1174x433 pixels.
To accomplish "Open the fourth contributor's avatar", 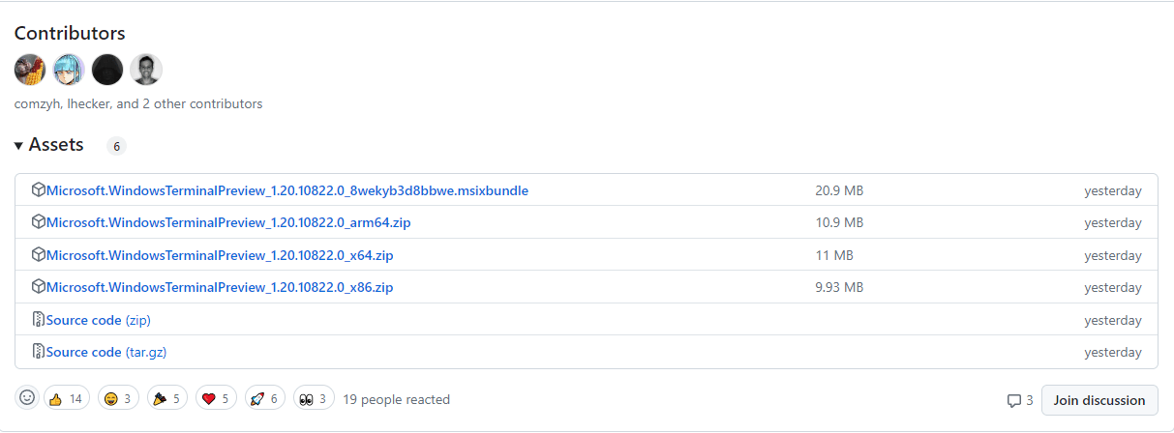I will (x=146, y=70).
